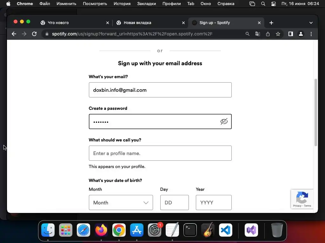Open the История menu

(x=122, y=4)
